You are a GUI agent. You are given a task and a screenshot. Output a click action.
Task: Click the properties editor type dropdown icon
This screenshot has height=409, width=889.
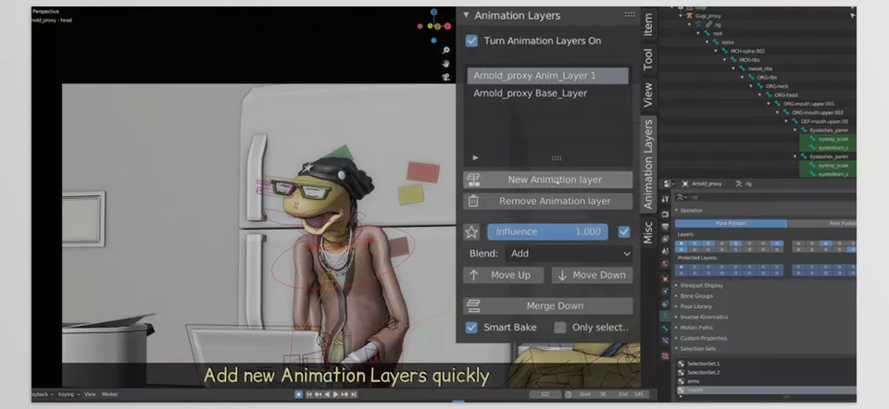coord(669,183)
